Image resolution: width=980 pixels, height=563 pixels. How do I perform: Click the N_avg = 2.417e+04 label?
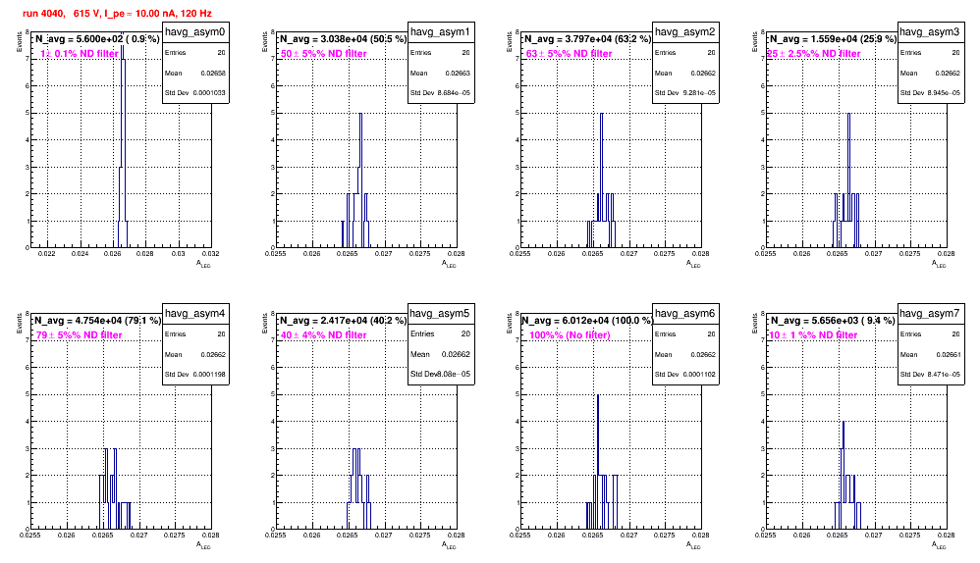tap(343, 320)
